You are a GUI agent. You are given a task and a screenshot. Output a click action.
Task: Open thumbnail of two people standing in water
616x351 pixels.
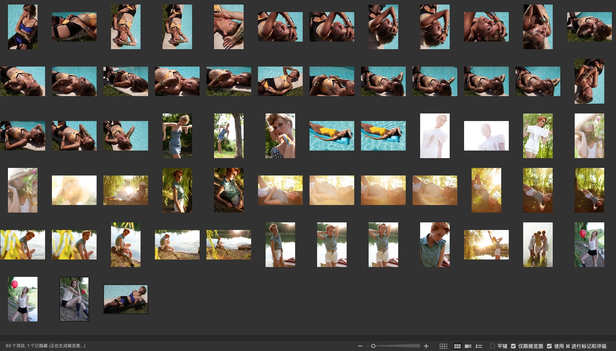tap(538, 245)
